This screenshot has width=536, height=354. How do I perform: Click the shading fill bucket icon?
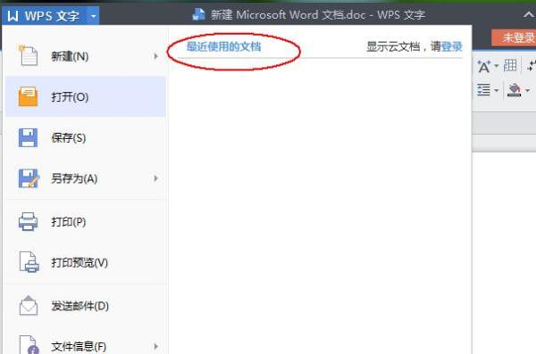pyautogui.click(x=515, y=90)
